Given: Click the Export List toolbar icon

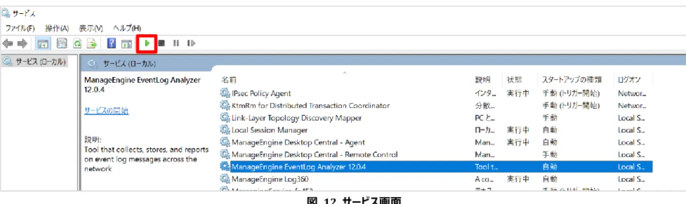Looking at the screenshot, I should (x=92, y=44).
